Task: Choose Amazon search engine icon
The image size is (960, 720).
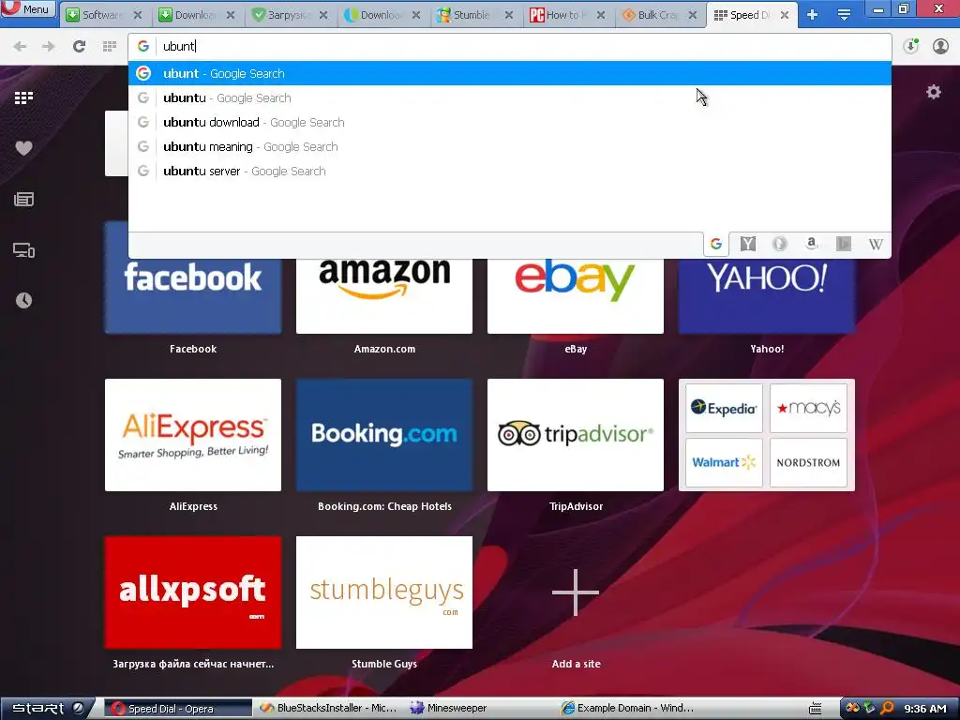Action: pyautogui.click(x=811, y=244)
